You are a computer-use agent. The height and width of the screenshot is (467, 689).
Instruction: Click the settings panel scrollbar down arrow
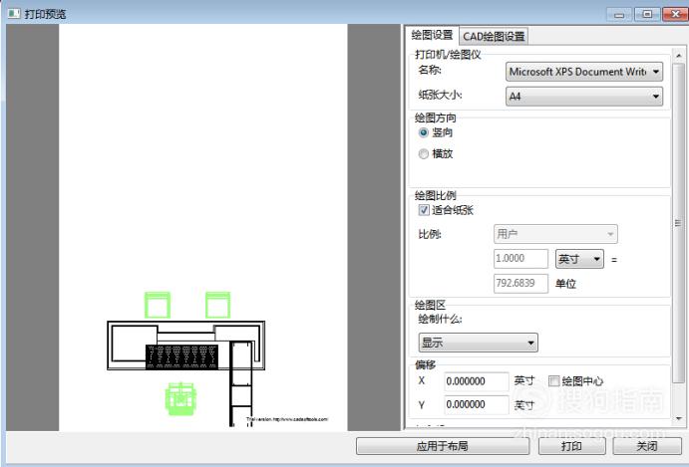point(678,419)
